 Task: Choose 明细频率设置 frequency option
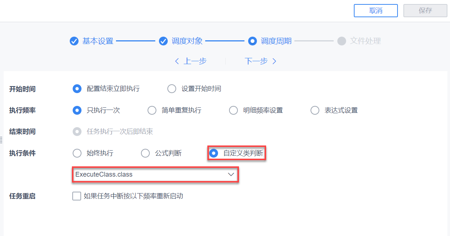(x=233, y=110)
